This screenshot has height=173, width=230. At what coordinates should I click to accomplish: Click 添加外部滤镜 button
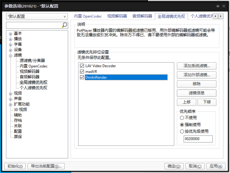(x=197, y=75)
